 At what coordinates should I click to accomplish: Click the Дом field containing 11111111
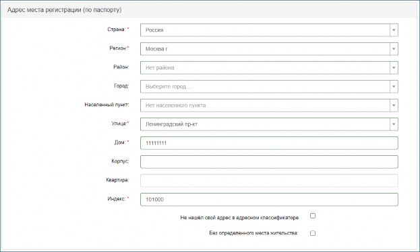[269, 143]
